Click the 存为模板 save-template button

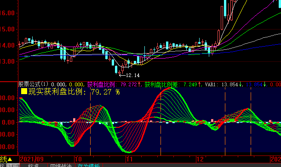pos(88,165)
